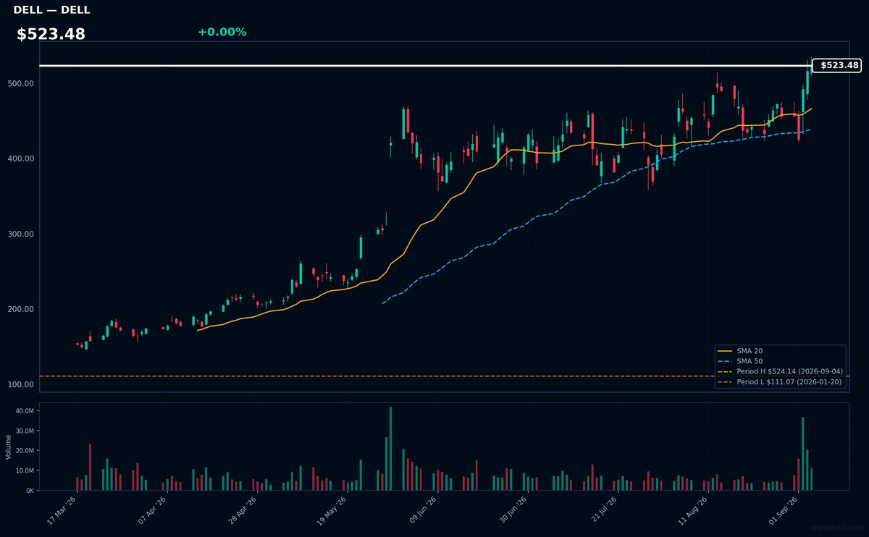This screenshot has height=537, width=869.
Task: Select the large $523.48 price heading
Action: point(51,34)
